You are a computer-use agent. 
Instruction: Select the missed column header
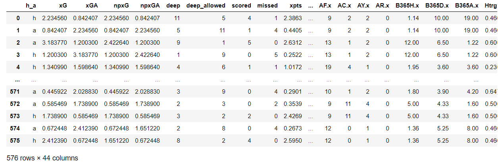(x=267, y=6)
